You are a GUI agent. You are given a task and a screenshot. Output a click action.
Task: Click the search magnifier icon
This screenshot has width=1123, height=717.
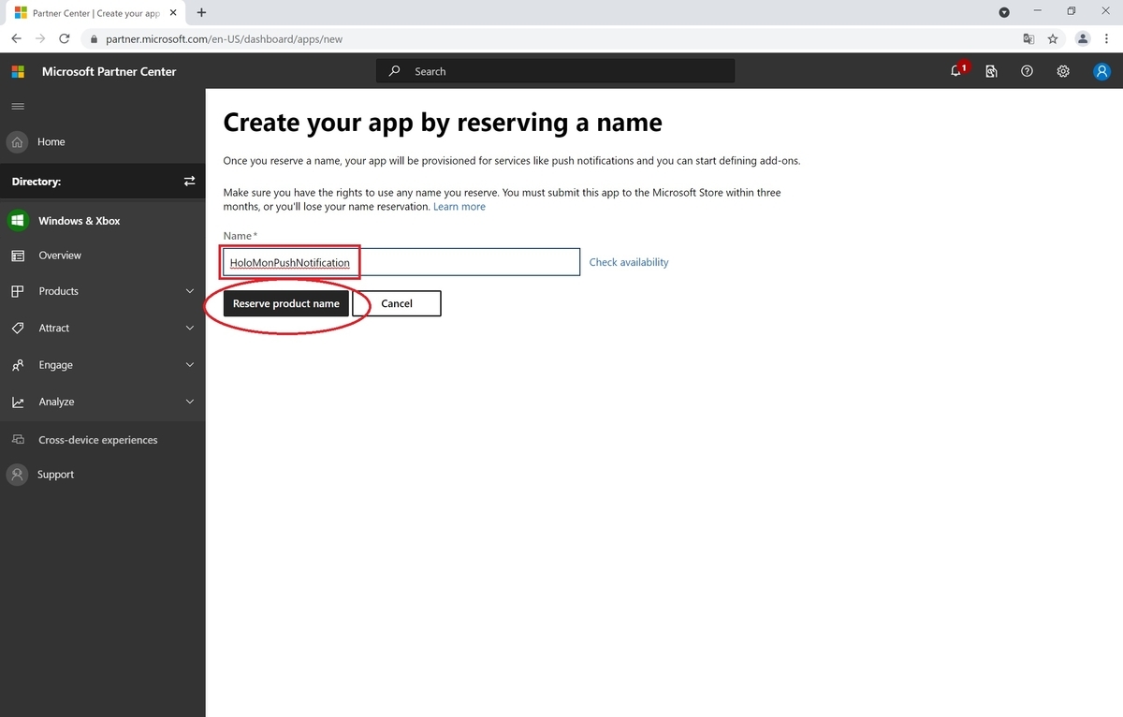tap(395, 71)
